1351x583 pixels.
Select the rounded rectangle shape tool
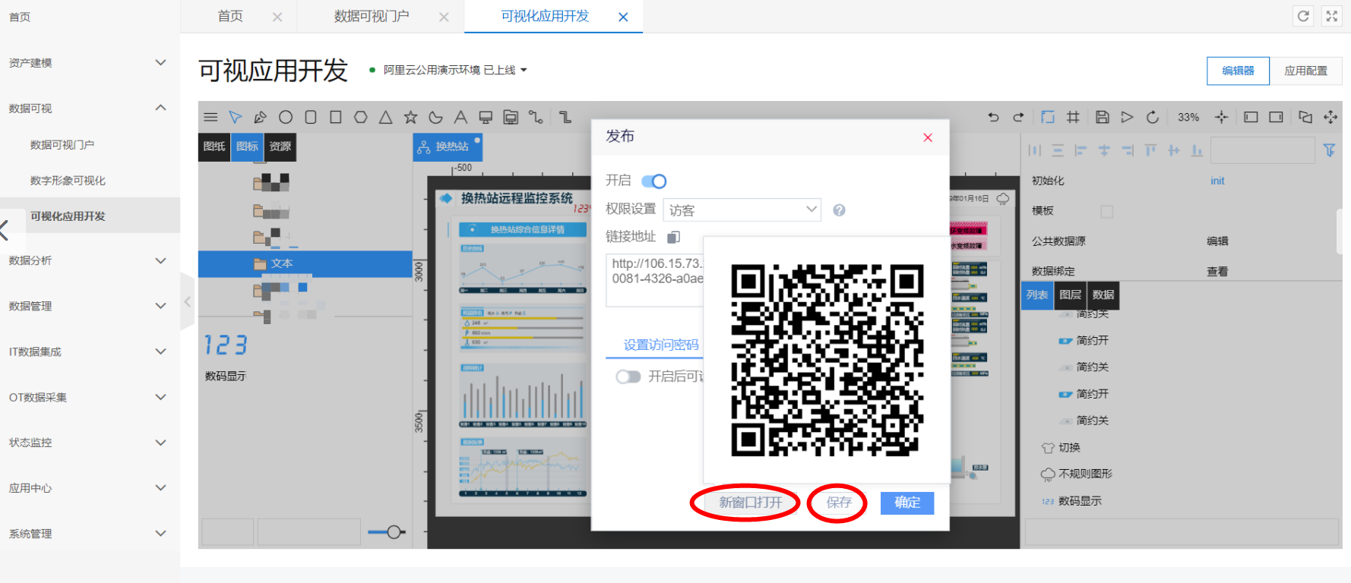311,117
